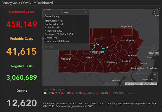
Task: Click the Deaths heading
Action: tap(22, 91)
